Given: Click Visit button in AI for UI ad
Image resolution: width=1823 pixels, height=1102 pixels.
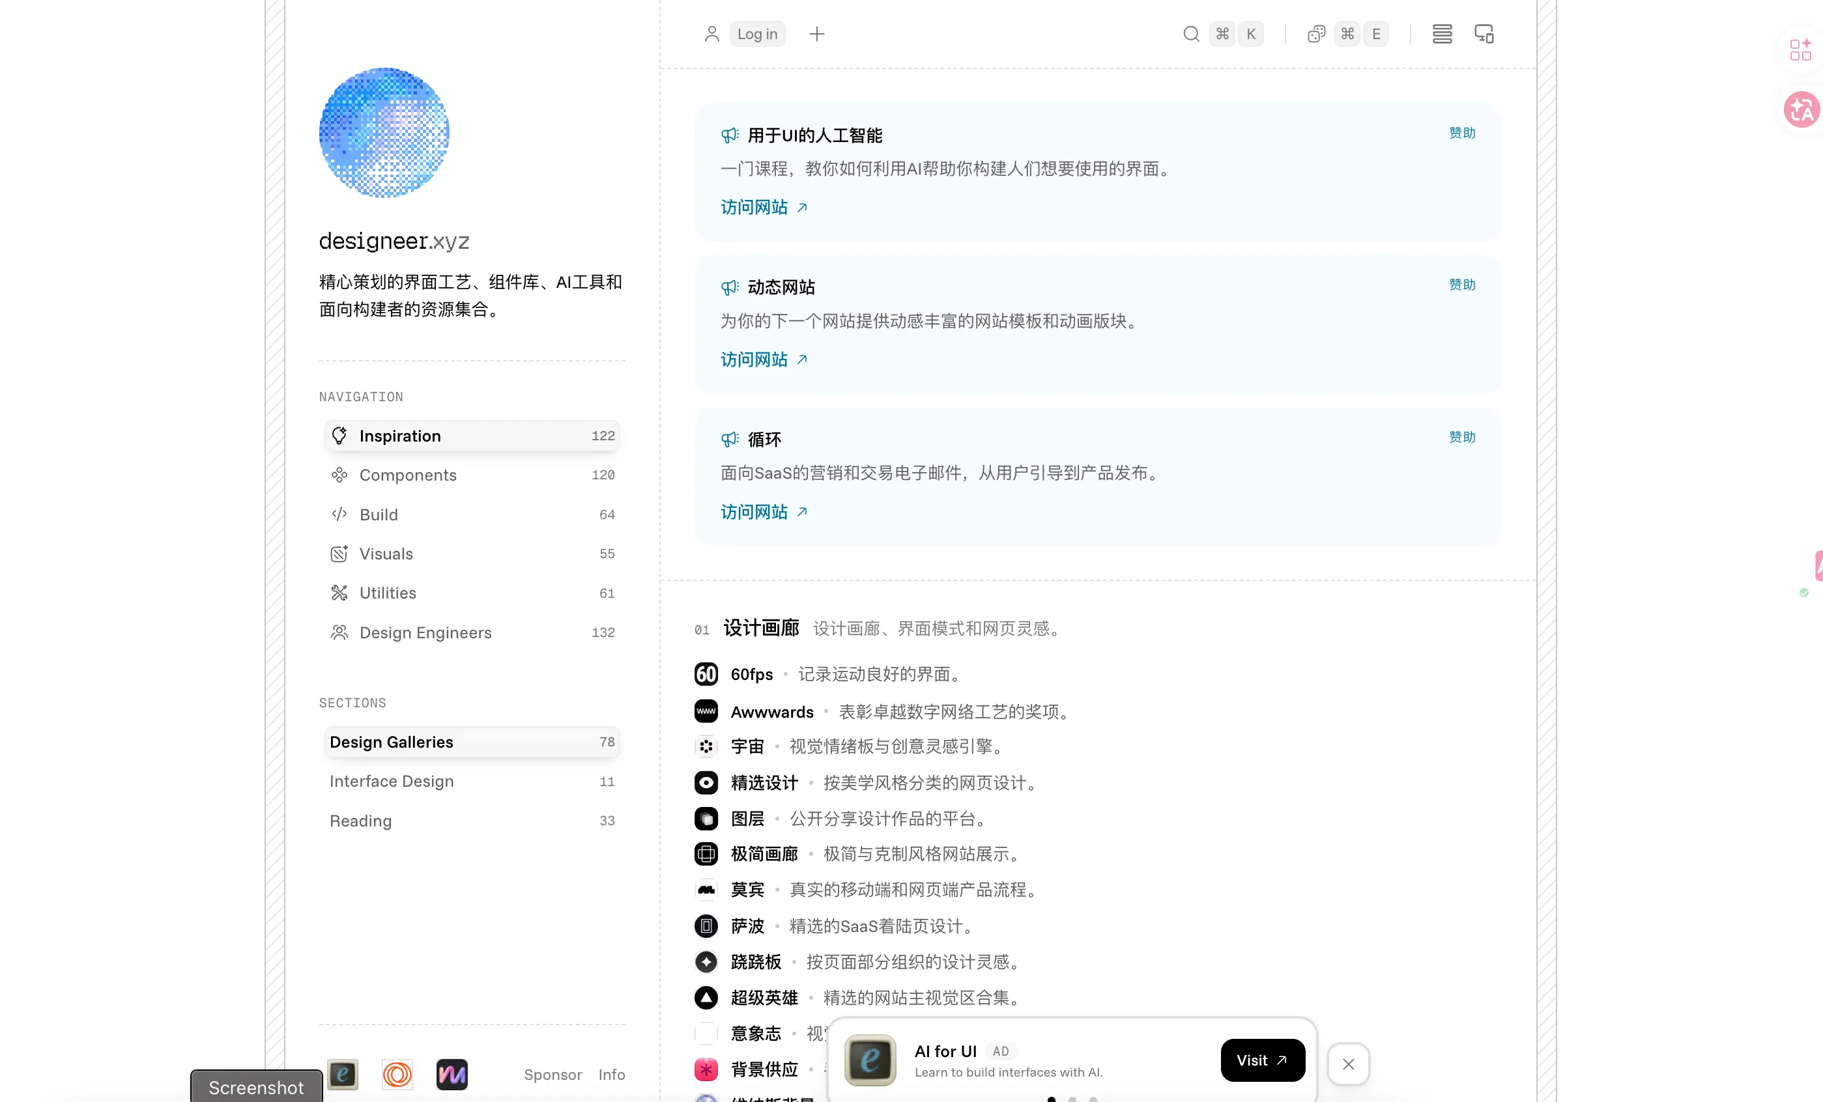Looking at the screenshot, I should pyautogui.click(x=1262, y=1060).
